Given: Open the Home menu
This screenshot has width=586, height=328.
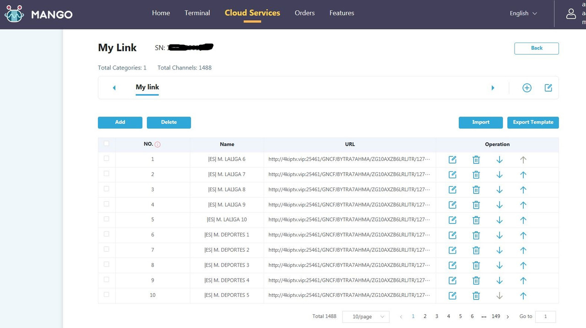Looking at the screenshot, I should pyautogui.click(x=161, y=13).
